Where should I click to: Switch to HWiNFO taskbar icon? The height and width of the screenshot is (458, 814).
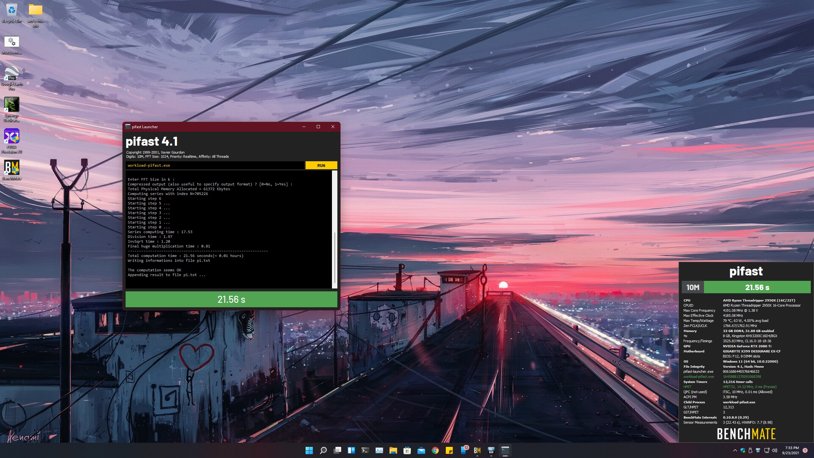pos(491,450)
